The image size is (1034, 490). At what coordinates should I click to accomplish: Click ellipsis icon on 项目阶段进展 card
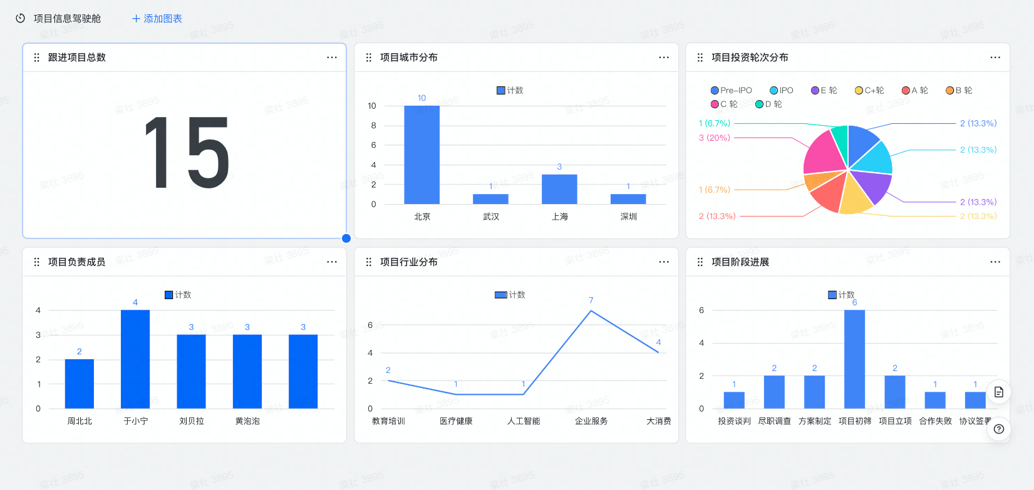click(995, 262)
